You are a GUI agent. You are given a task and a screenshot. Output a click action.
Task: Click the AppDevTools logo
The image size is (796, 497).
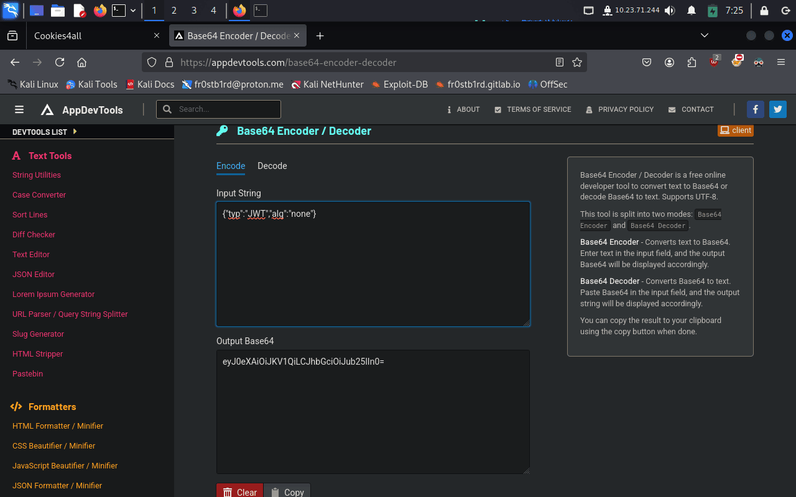tap(81, 110)
